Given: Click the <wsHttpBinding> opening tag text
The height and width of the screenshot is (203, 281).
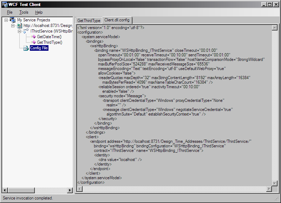Looking at the screenshot, I should pos(104,46).
